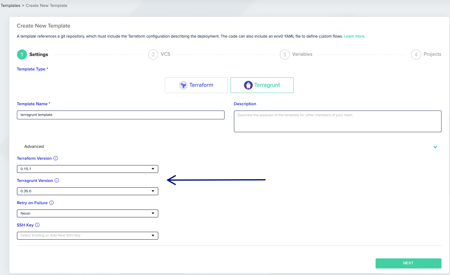
Task: Click the Terraform logo icon
Action: coord(183,85)
